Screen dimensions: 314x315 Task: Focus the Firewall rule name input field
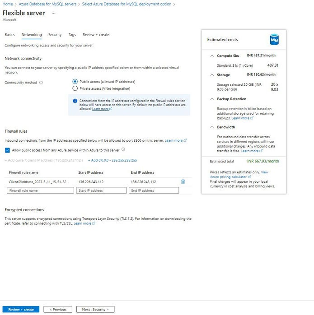pos(40,190)
